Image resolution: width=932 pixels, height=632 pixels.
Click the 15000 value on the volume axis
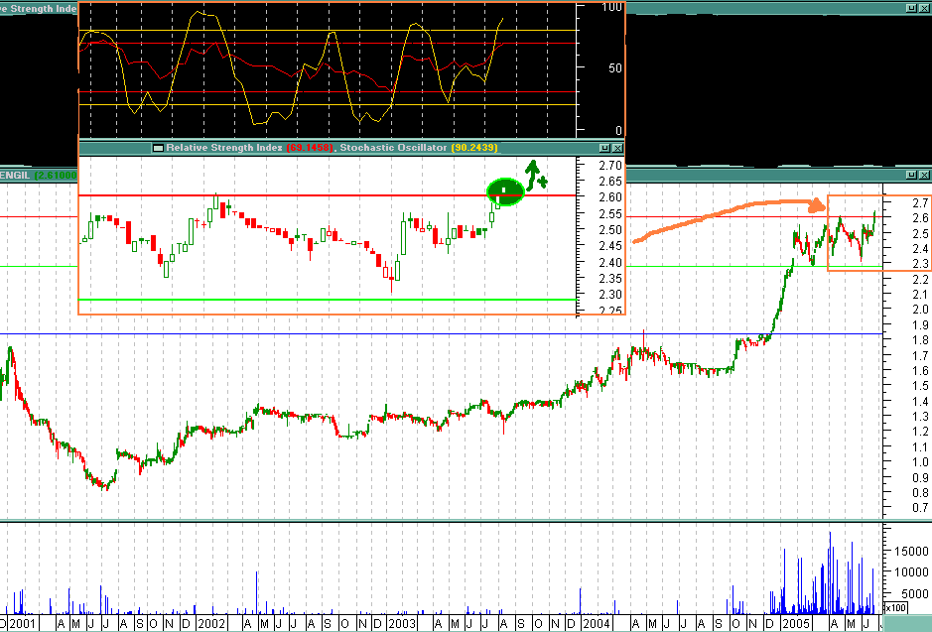pyautogui.click(x=910, y=552)
